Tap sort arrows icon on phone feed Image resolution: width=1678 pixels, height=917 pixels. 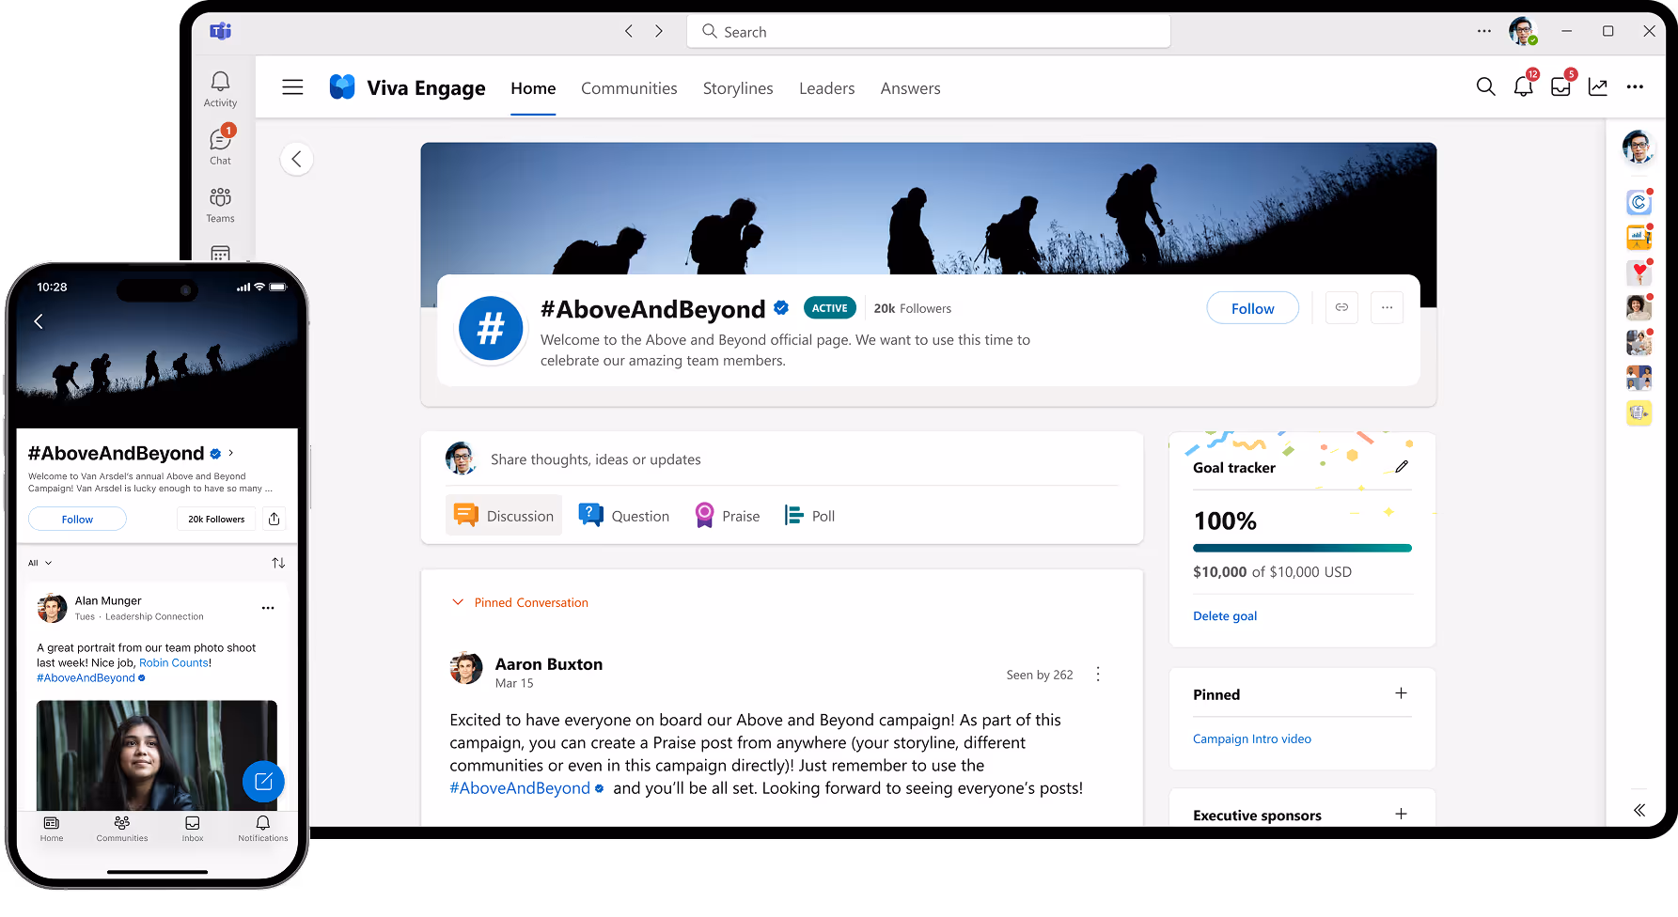point(278,563)
